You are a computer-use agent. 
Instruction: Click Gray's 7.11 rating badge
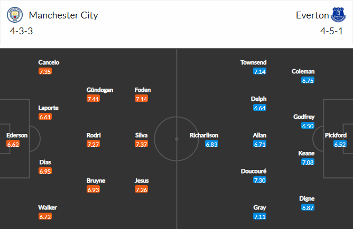[259, 217]
